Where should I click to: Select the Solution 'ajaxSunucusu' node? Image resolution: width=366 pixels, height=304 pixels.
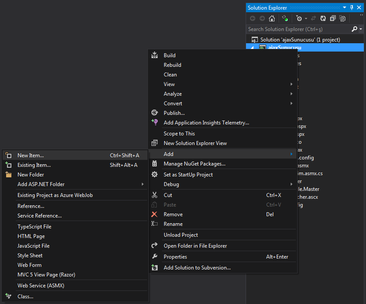300,40
